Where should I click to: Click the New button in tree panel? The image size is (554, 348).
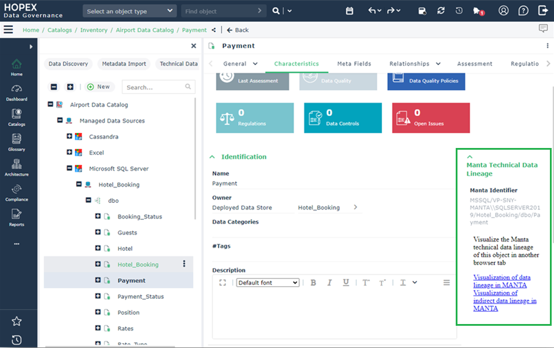[x=98, y=87]
